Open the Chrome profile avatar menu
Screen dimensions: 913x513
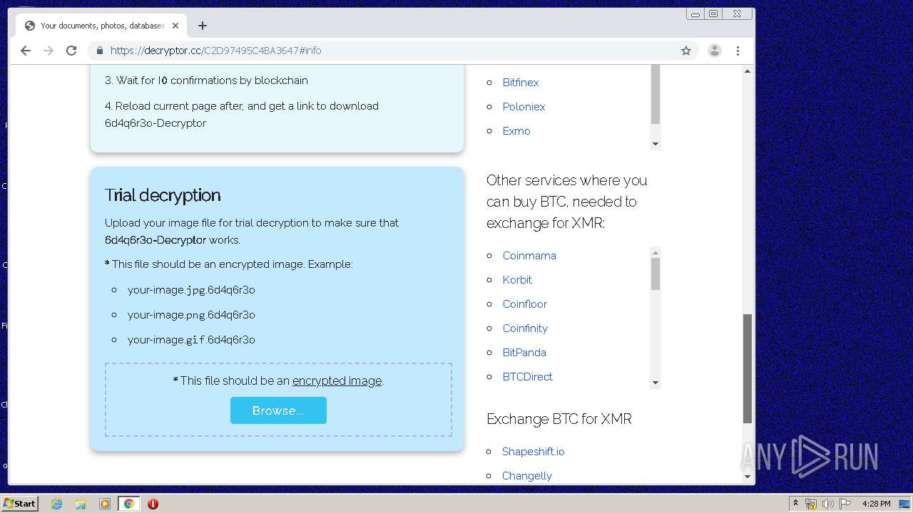click(714, 51)
